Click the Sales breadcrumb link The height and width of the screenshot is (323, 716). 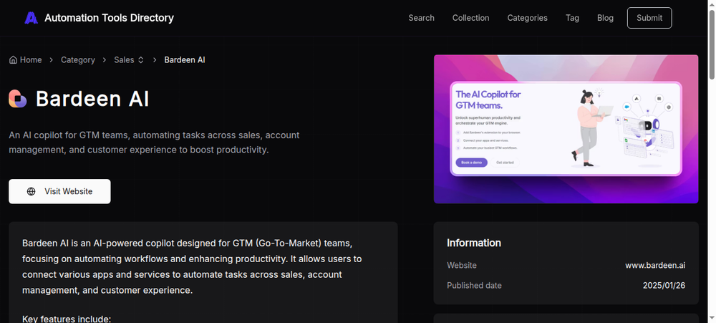[124, 60]
